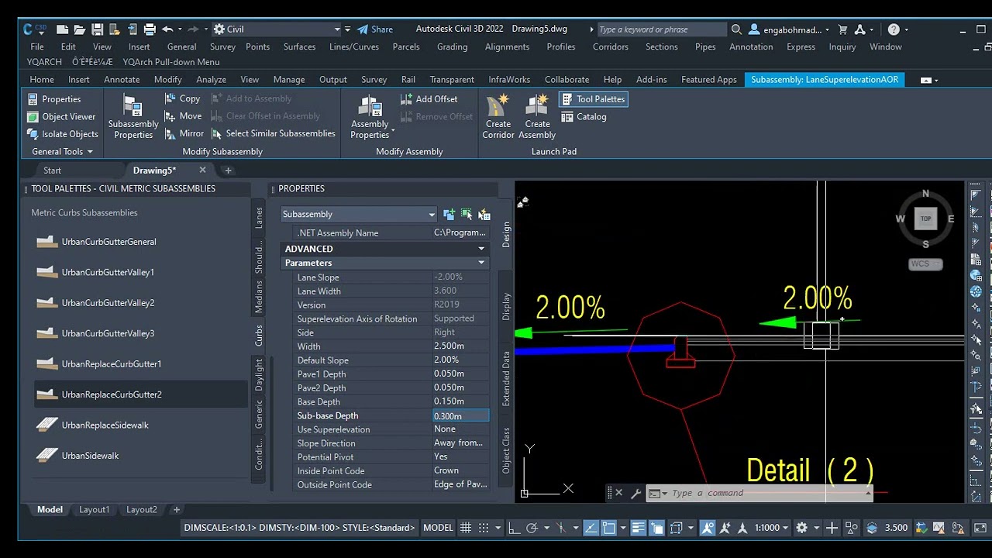This screenshot has height=558, width=992.
Task: Toggle polar tracking in status bar
Action: [x=532, y=528]
